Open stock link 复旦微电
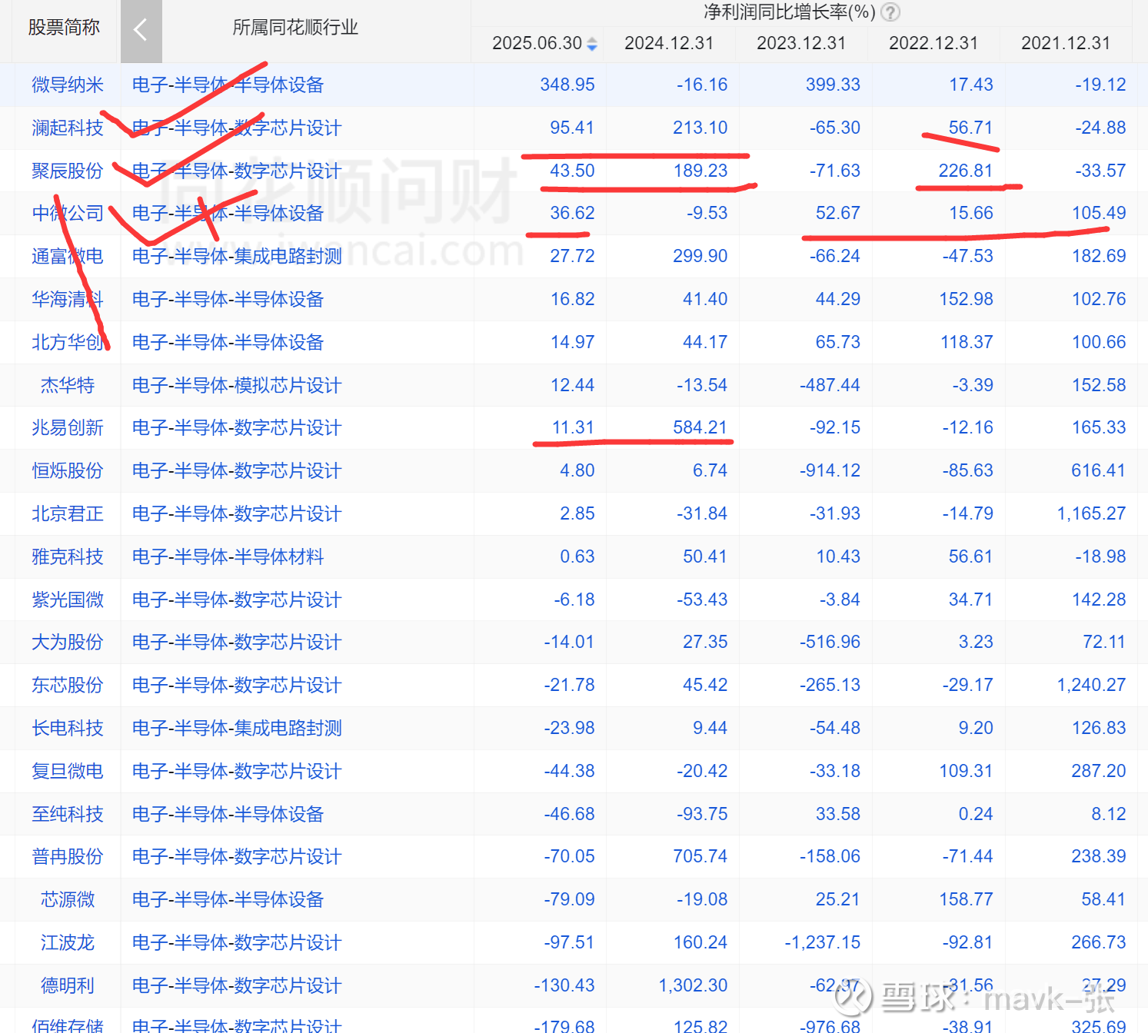The width and height of the screenshot is (1148, 1033). tap(68, 771)
